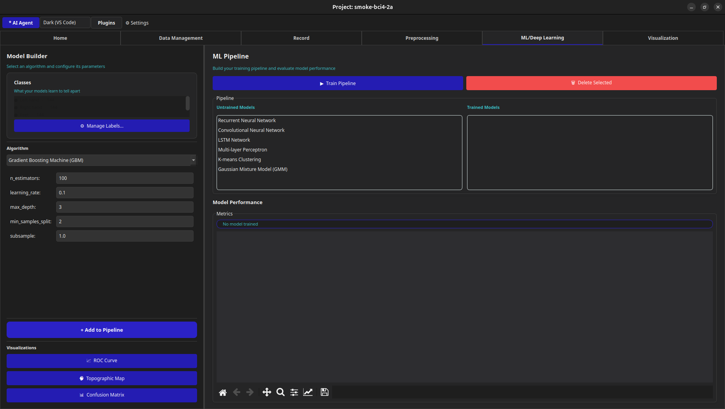Click the AI Agent button
725x409 pixels.
[21, 23]
